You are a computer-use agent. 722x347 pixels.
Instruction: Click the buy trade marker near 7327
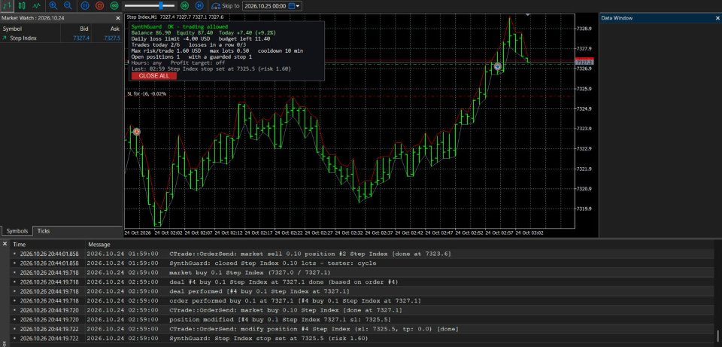(x=498, y=66)
